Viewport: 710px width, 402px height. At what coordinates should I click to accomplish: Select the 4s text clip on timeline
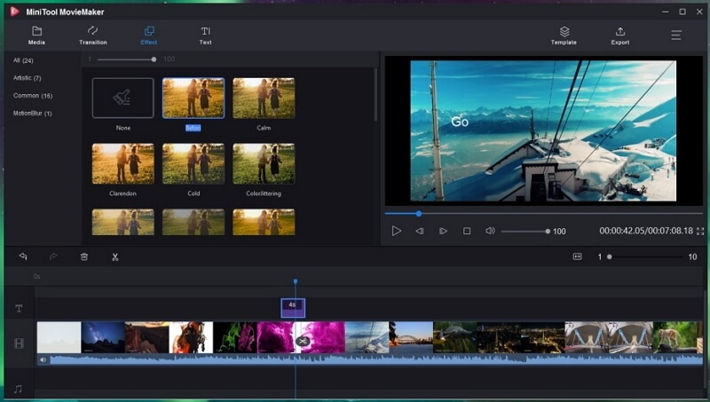click(293, 308)
